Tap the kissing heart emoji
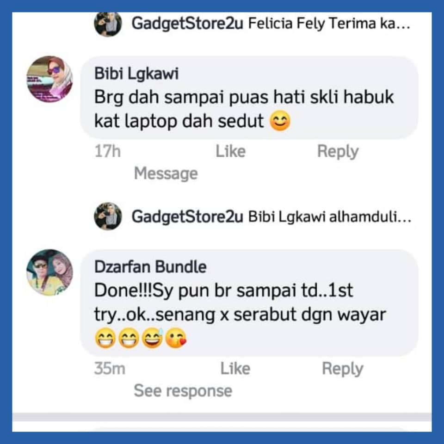Viewport: 444px width, 444px height. pos(176,338)
